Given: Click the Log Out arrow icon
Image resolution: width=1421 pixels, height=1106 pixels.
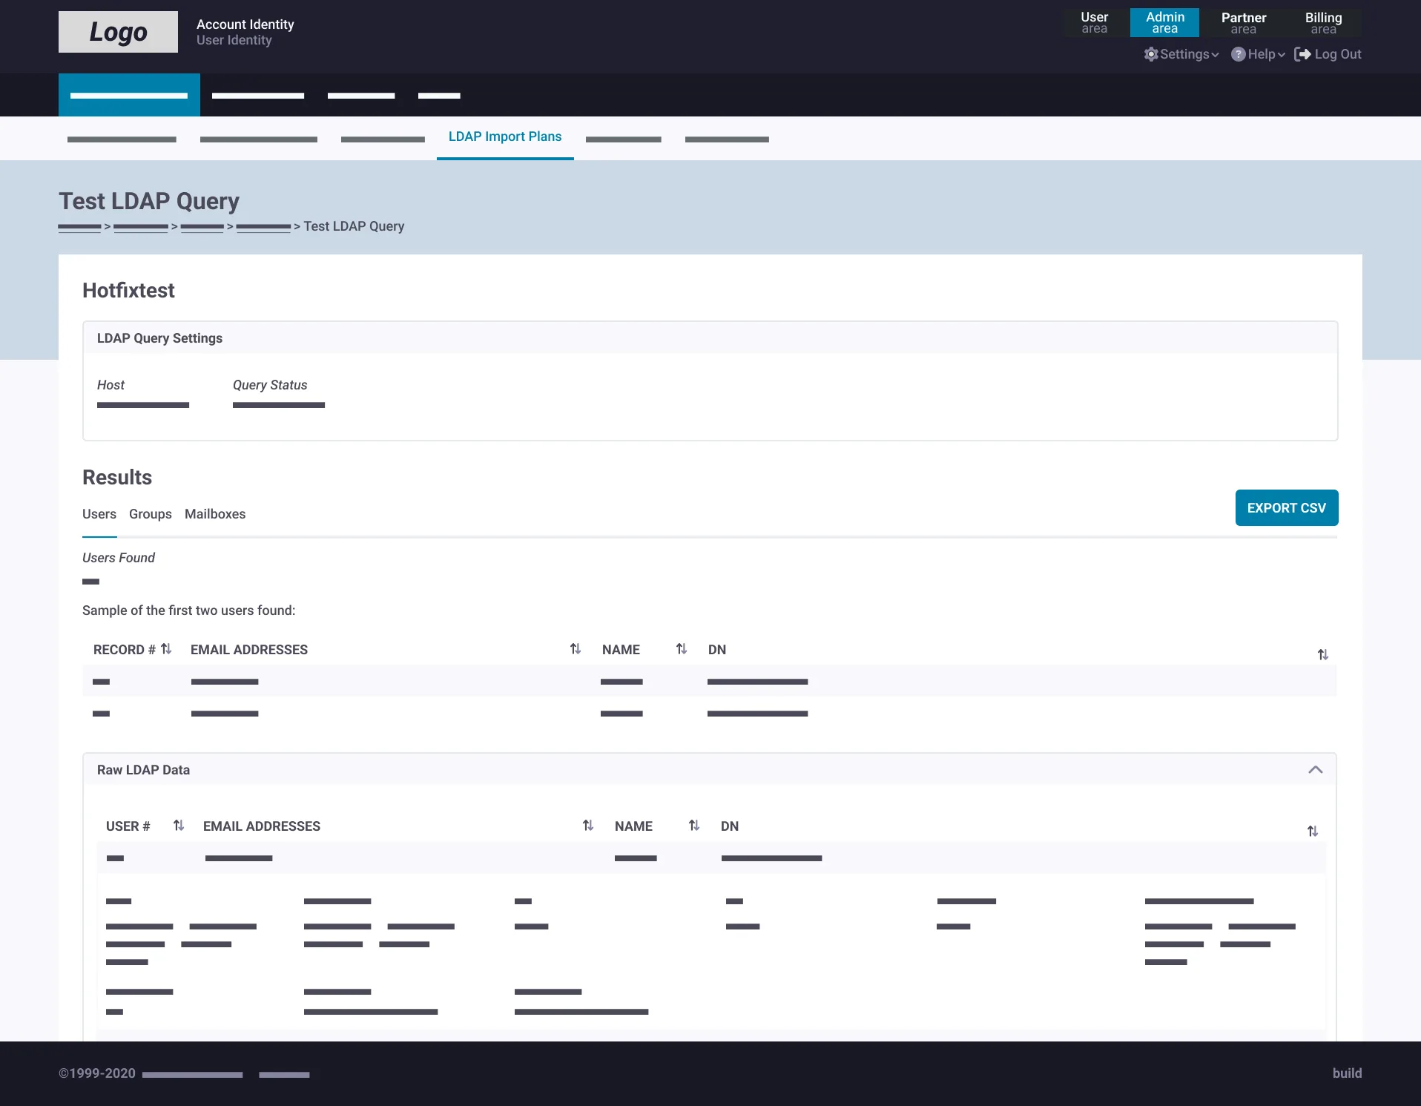Looking at the screenshot, I should point(1302,54).
